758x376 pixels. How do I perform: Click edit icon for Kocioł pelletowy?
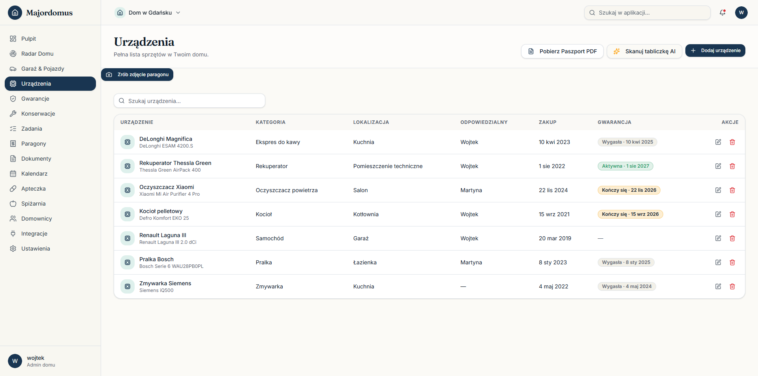pyautogui.click(x=718, y=214)
